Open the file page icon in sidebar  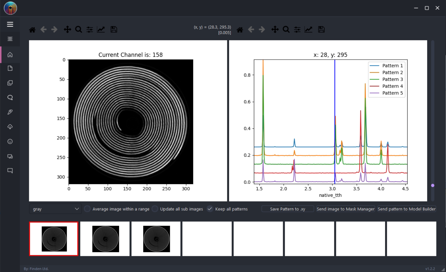click(x=10, y=68)
